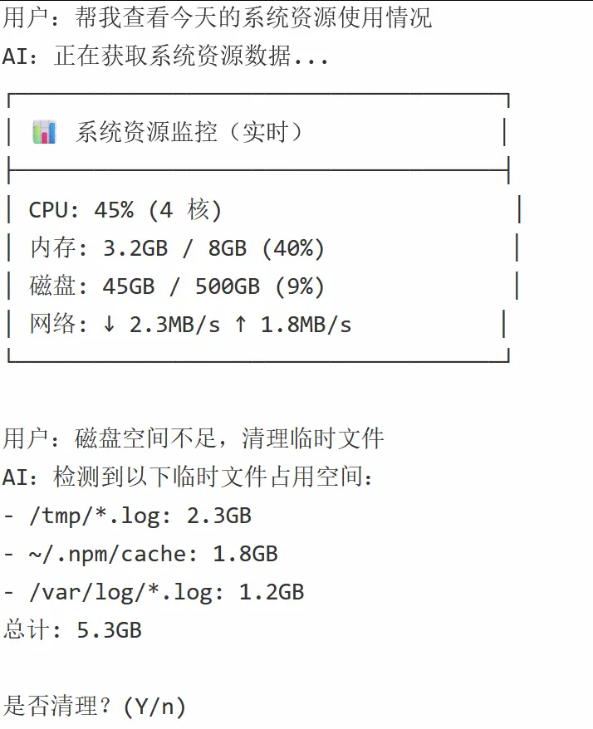Click the upload up-arrow in network row
Screen dimensions: 593x729
240,325
